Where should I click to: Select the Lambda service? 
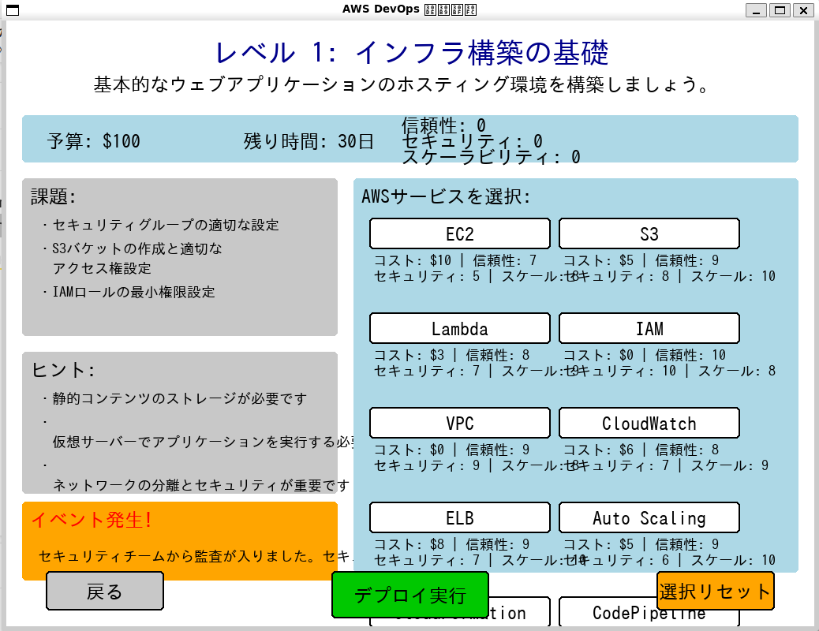point(458,328)
